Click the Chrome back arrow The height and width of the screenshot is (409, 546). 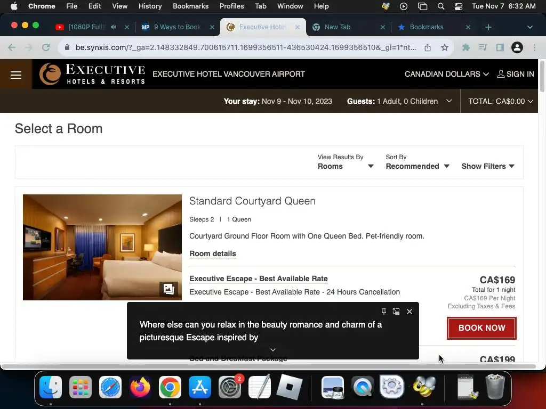pos(12,47)
